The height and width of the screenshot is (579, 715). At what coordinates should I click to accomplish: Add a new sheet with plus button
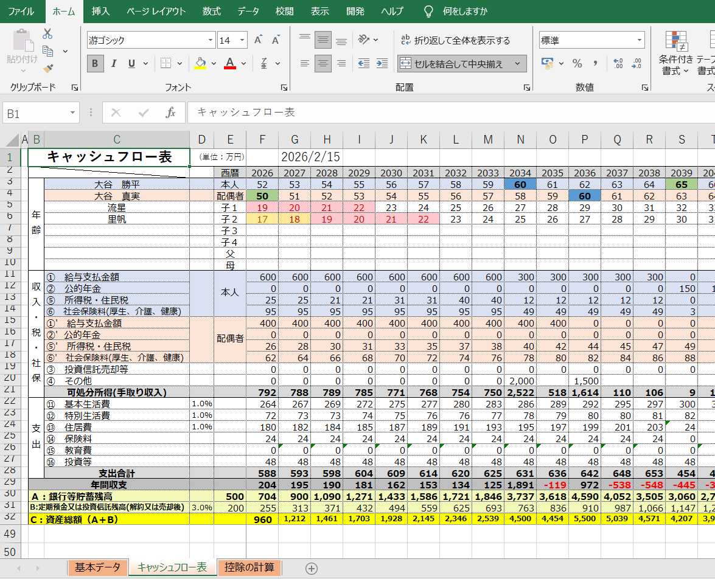(312, 568)
